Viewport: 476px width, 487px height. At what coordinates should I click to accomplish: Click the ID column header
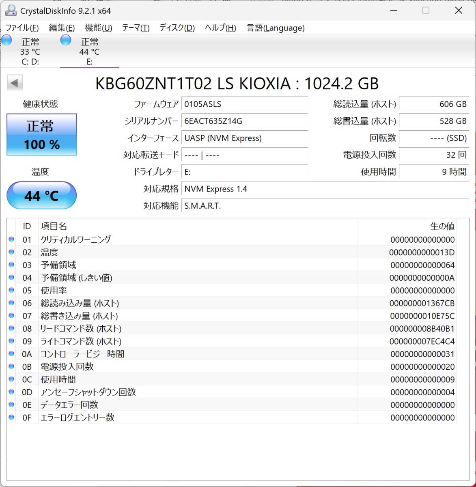click(27, 226)
